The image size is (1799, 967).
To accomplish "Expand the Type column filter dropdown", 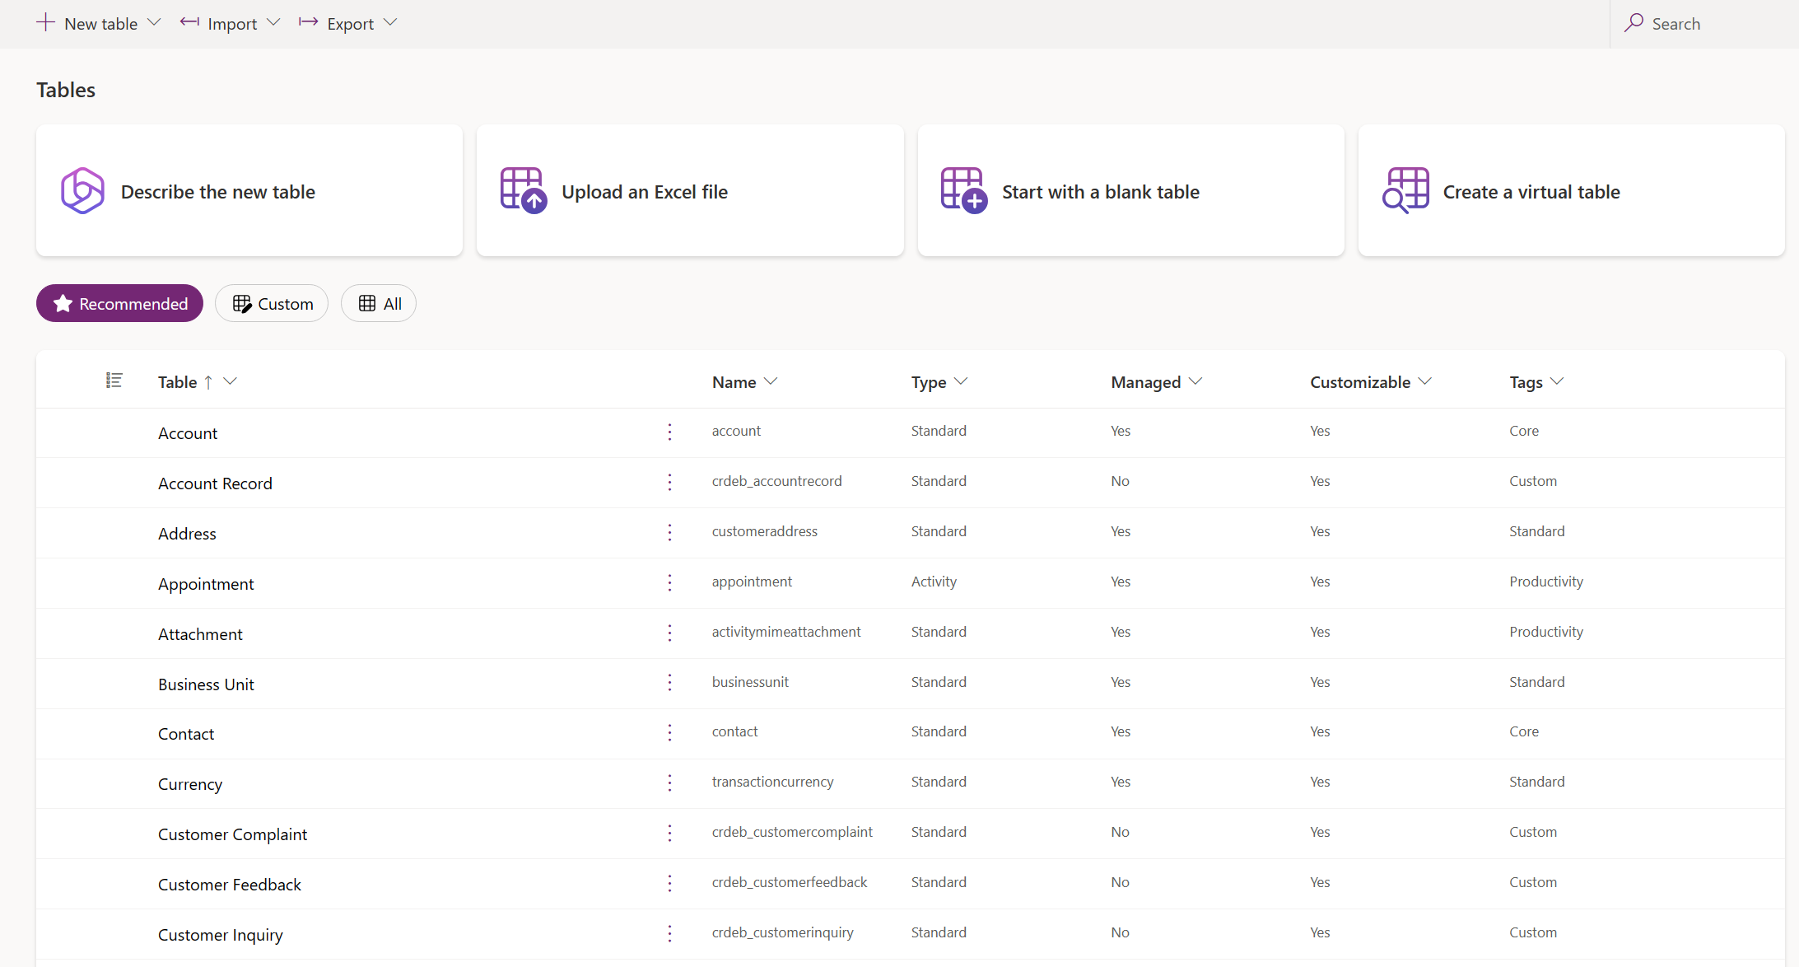I will click(962, 381).
